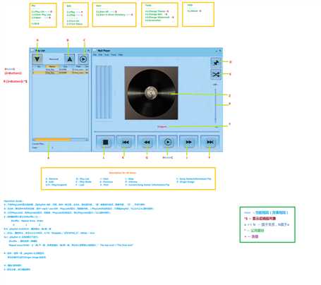
Task: Skip to the next track
Action: pyautogui.click(x=210, y=142)
